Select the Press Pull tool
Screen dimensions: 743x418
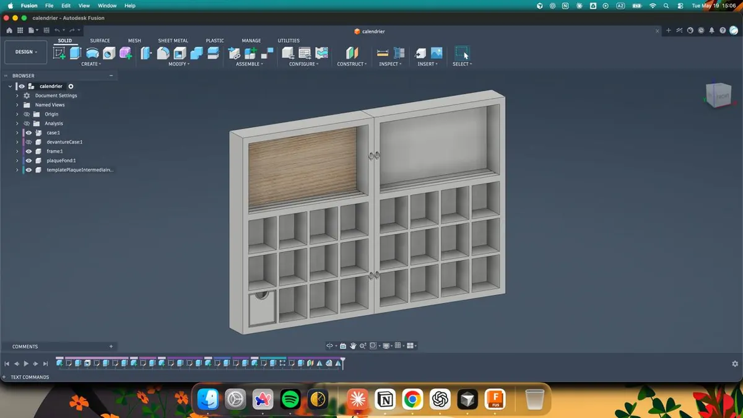147,53
